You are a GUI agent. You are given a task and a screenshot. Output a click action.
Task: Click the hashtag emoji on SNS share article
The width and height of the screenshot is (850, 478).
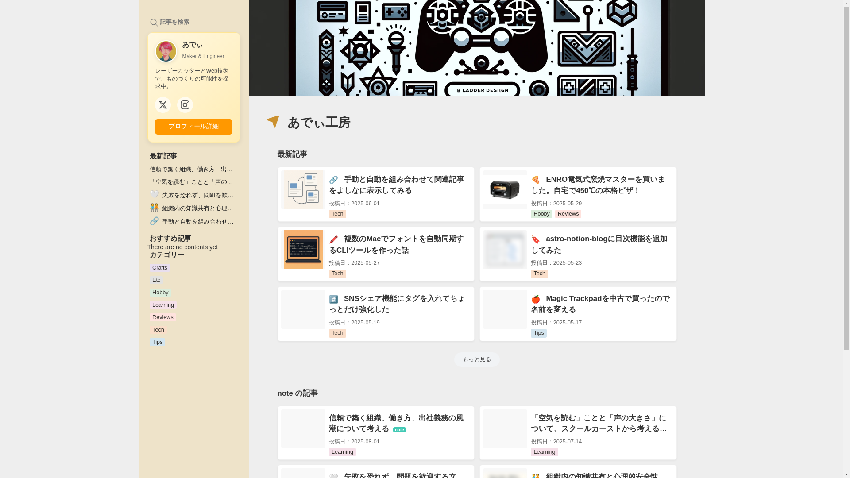coord(334,299)
